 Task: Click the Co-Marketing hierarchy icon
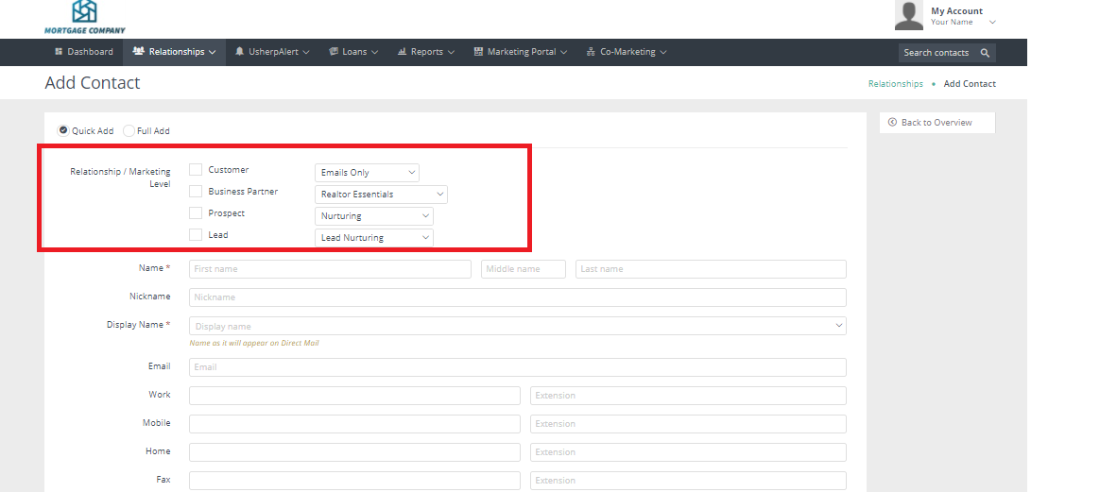click(x=591, y=52)
